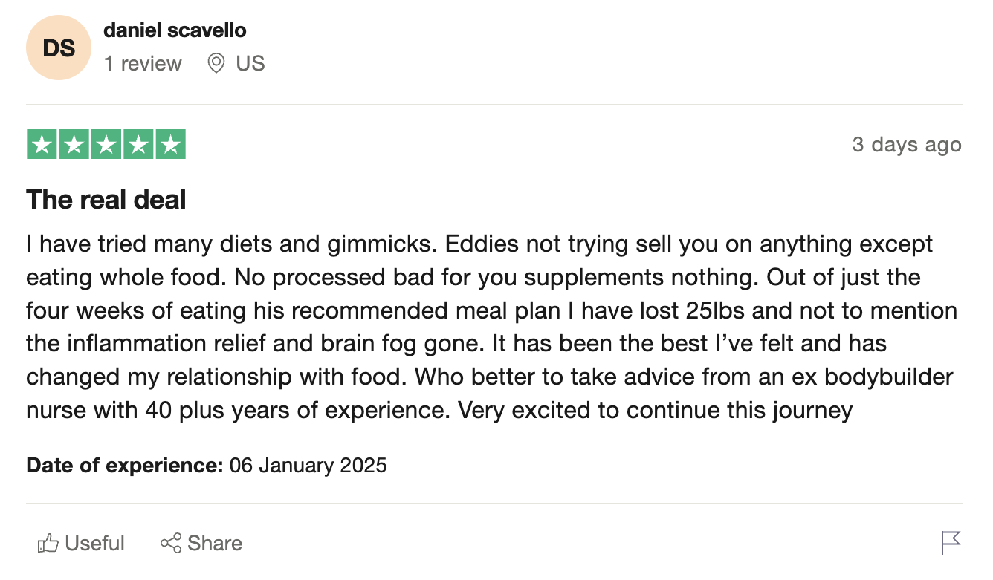Report review using flag icon

pyautogui.click(x=951, y=543)
